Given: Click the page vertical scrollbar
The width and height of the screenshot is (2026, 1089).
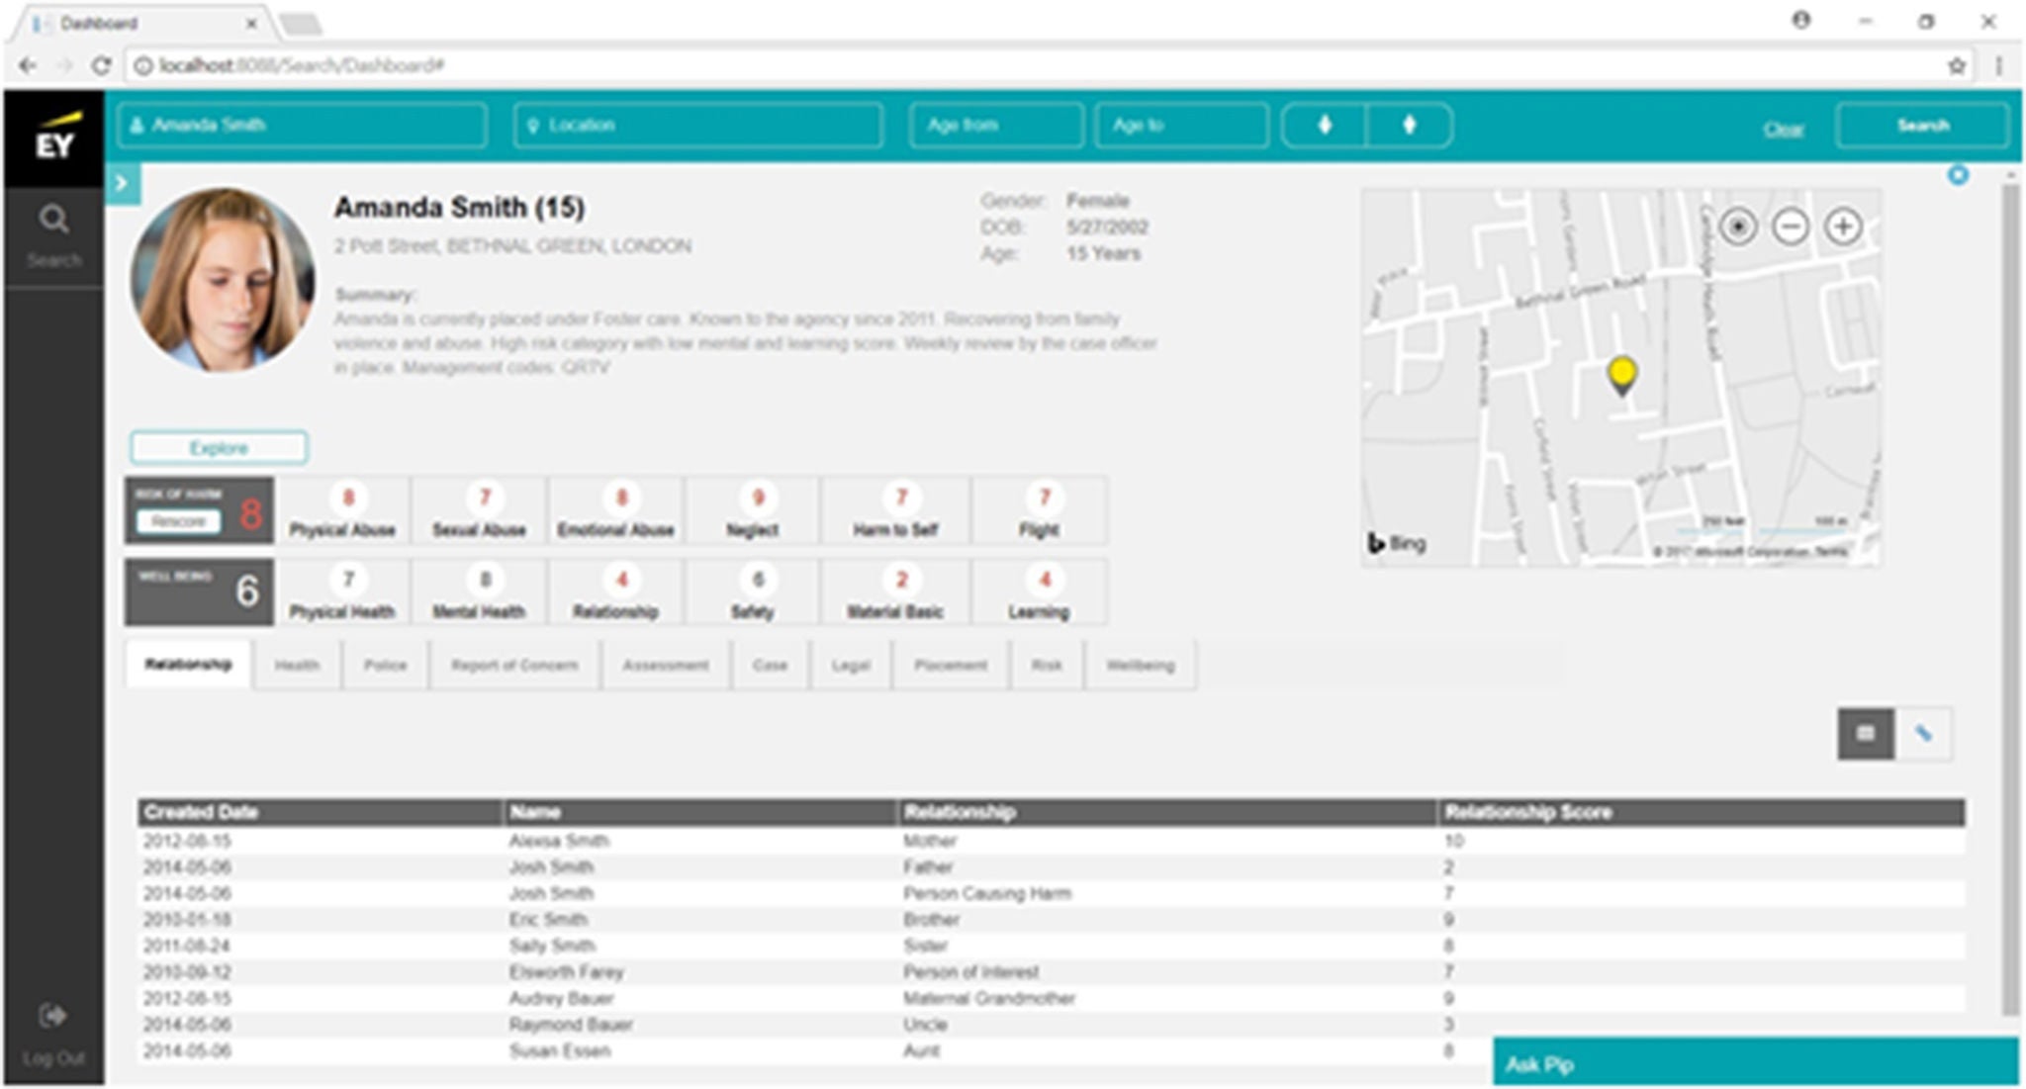Looking at the screenshot, I should pyautogui.click(x=2009, y=593).
